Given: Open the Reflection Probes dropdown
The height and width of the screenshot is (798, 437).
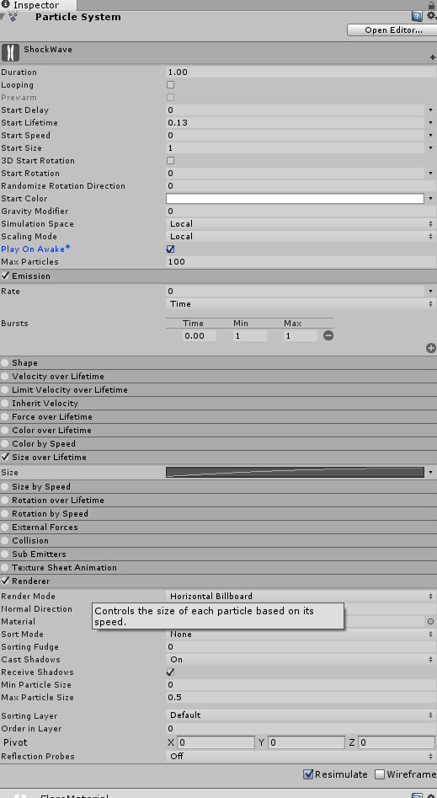Looking at the screenshot, I should (301, 756).
